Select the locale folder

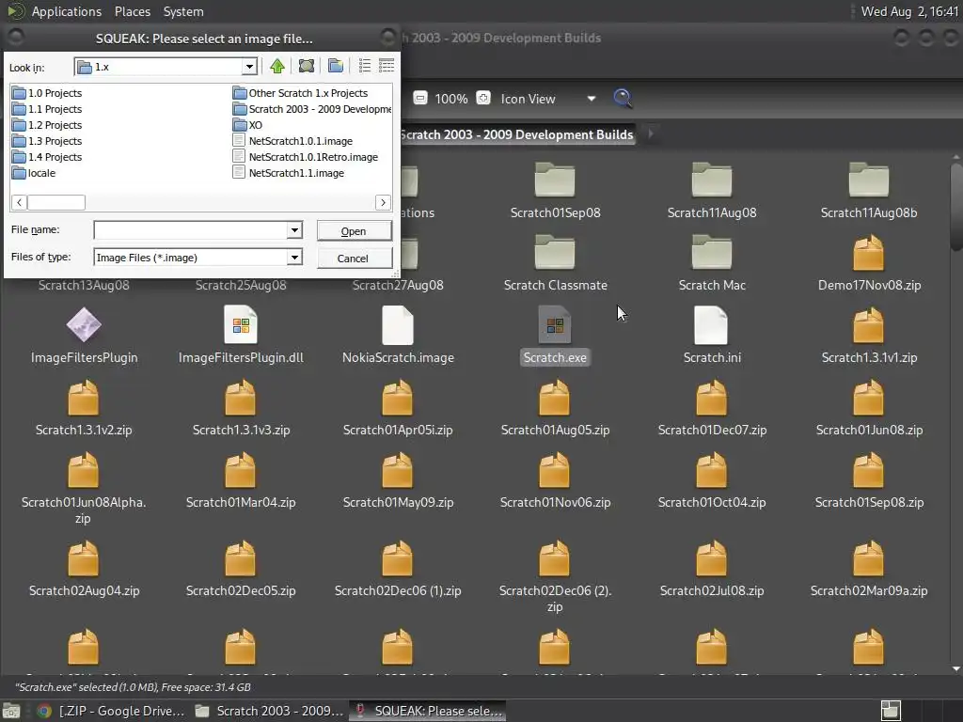[x=34, y=173]
